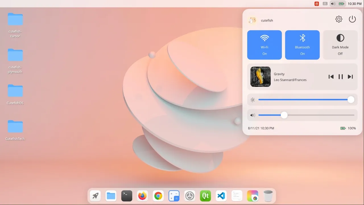Screen dimensions: 364x205
Task: Skip to the next track for Gravity
Action: coord(350,77)
